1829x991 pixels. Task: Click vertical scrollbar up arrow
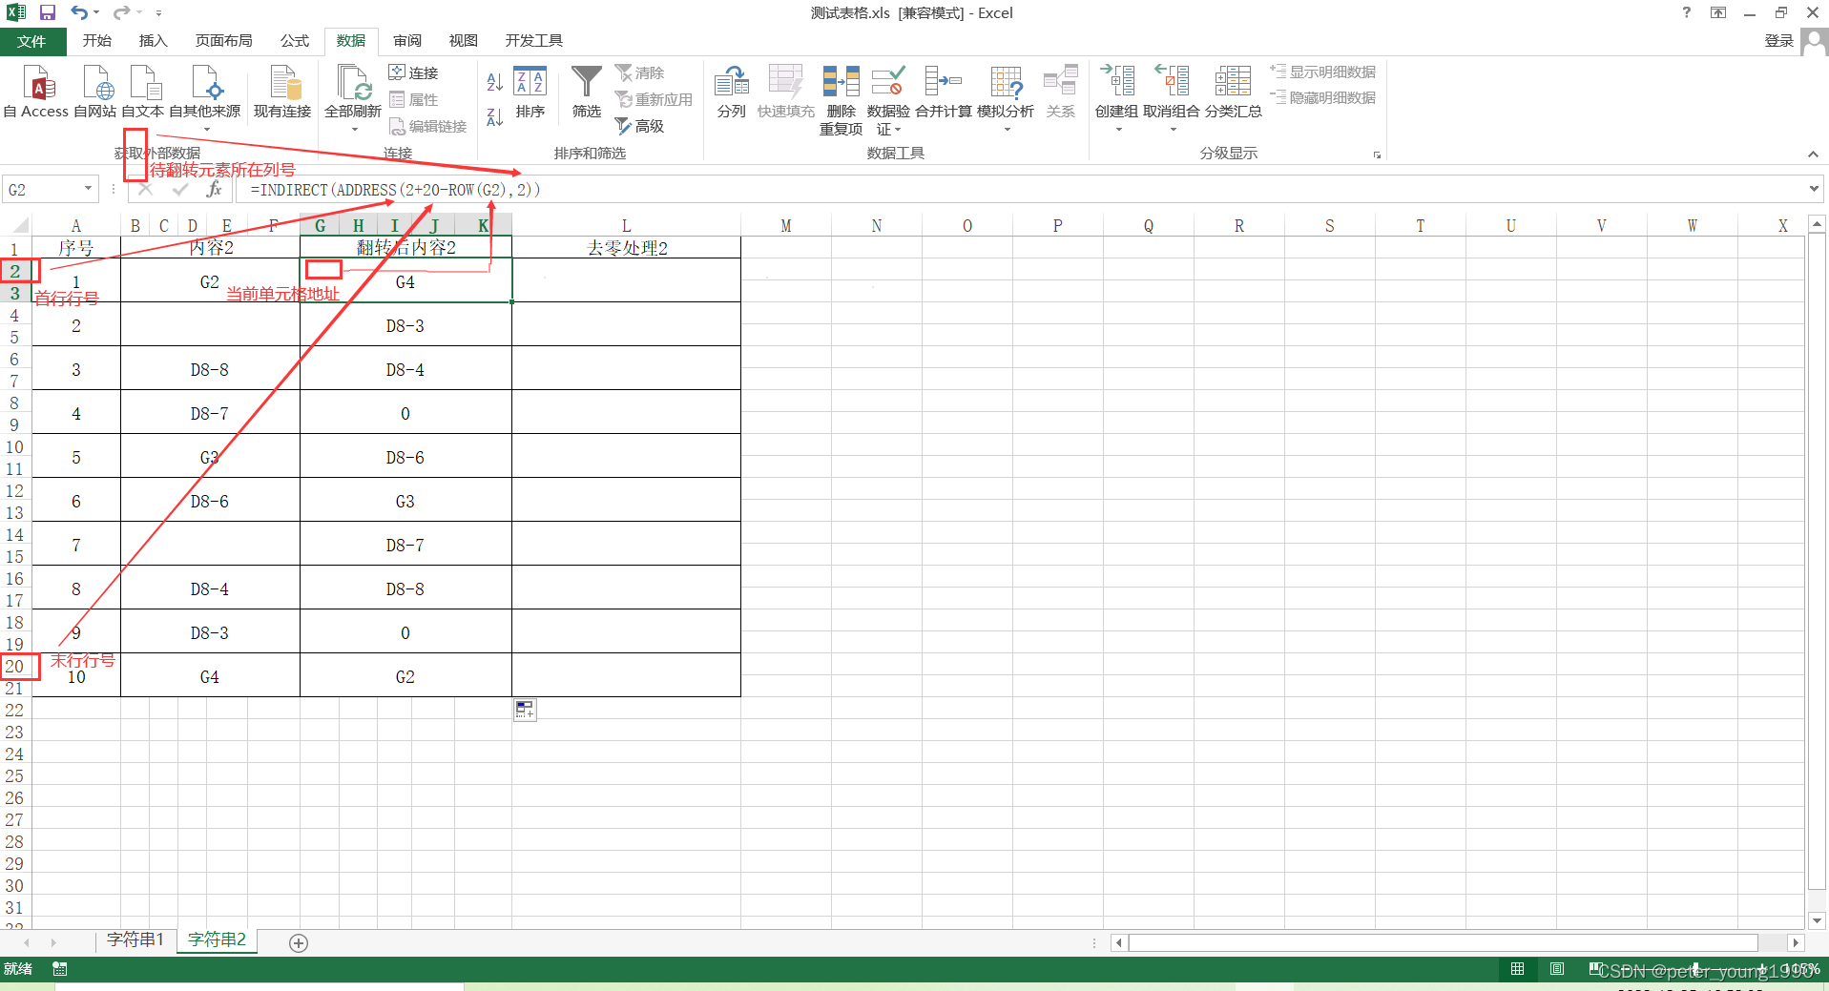point(1818,224)
